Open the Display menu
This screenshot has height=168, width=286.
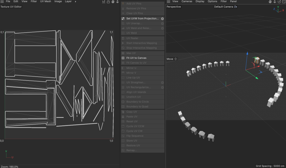click(x=200, y=1)
